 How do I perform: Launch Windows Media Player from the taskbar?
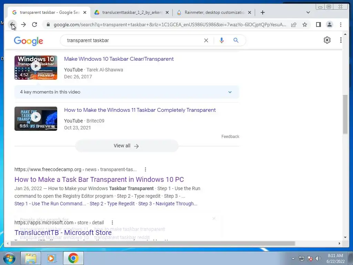click(x=52, y=258)
